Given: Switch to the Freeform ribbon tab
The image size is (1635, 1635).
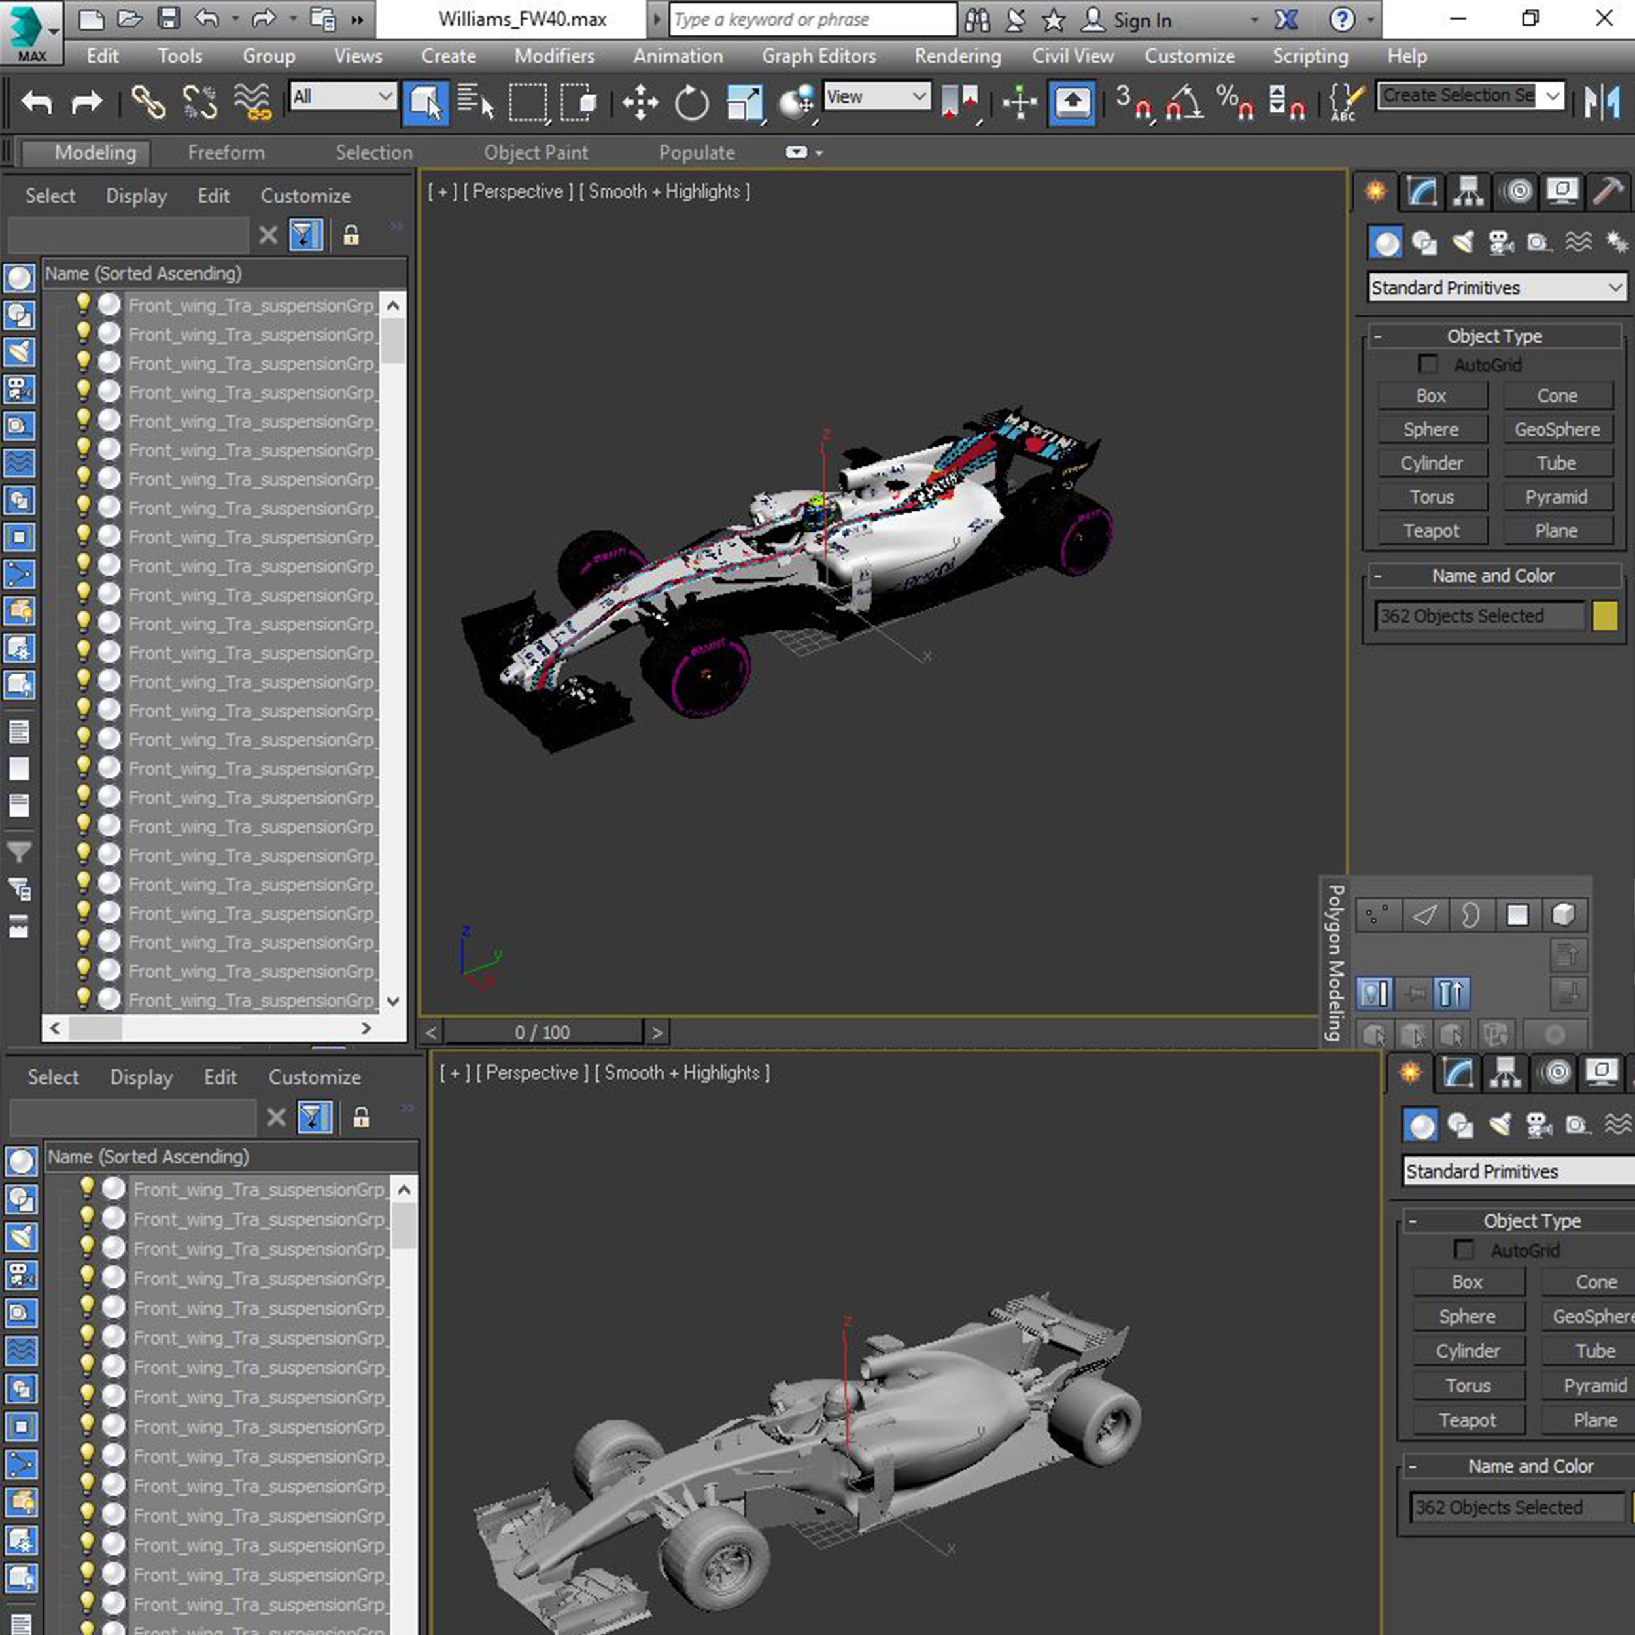Looking at the screenshot, I should click(x=226, y=152).
